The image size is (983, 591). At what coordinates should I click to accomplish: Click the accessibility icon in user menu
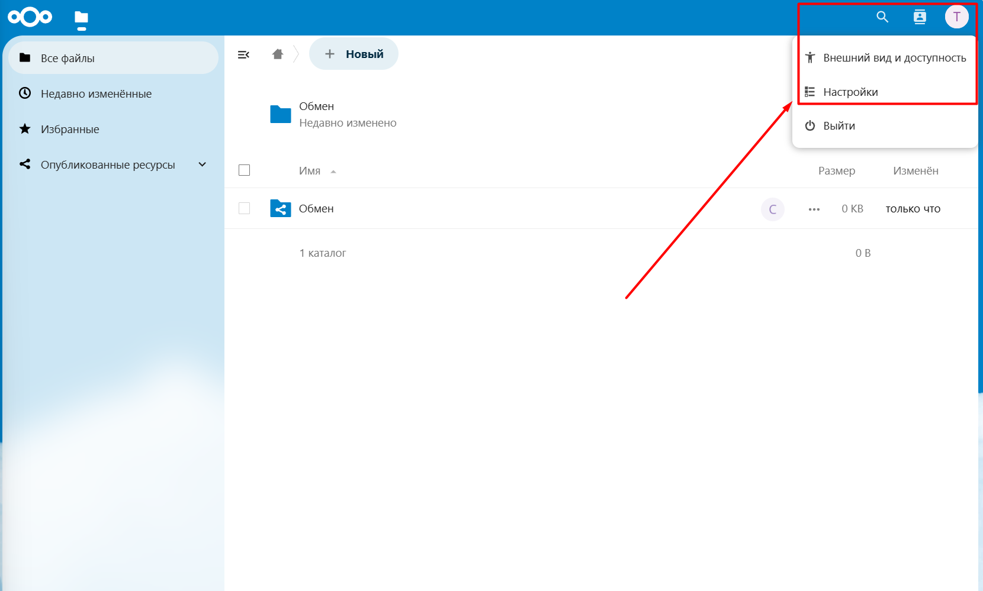click(810, 58)
